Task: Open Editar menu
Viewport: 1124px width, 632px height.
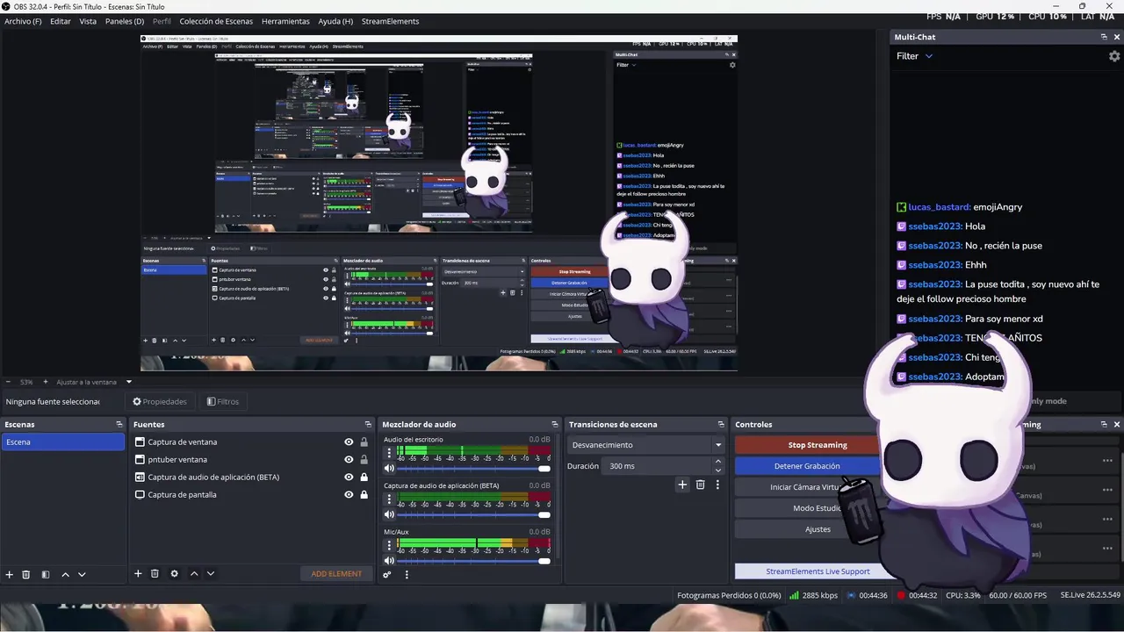Action: 61,21
